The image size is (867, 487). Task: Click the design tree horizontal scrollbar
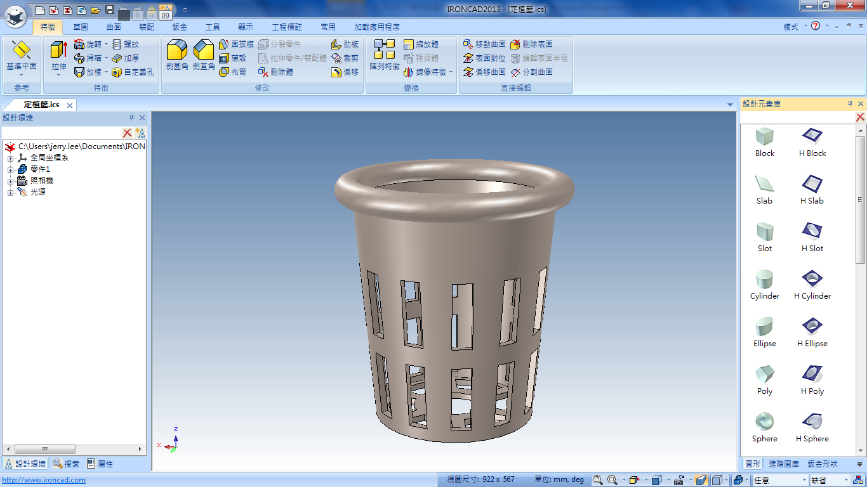(x=44, y=450)
